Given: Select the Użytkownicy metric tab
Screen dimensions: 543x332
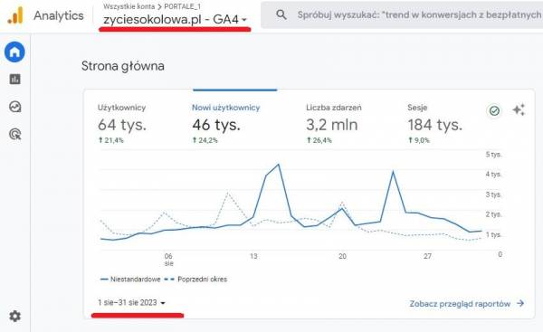Looking at the screenshot, I should [x=122, y=124].
